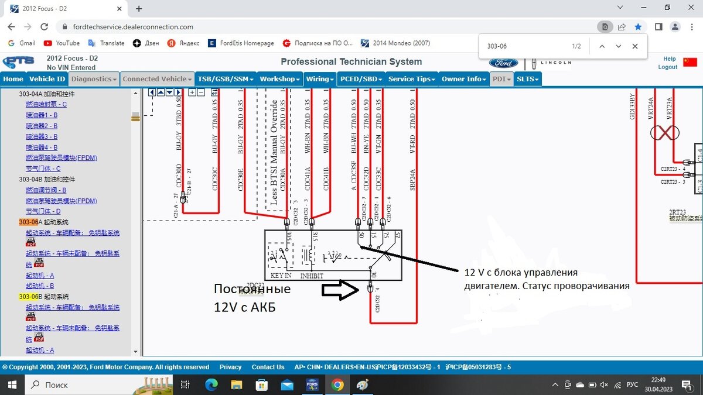Reload the page
The image size is (703, 395).
(45, 27)
